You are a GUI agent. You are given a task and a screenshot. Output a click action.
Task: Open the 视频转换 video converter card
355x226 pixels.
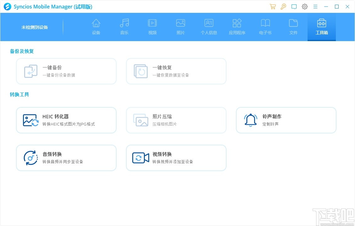point(176,158)
